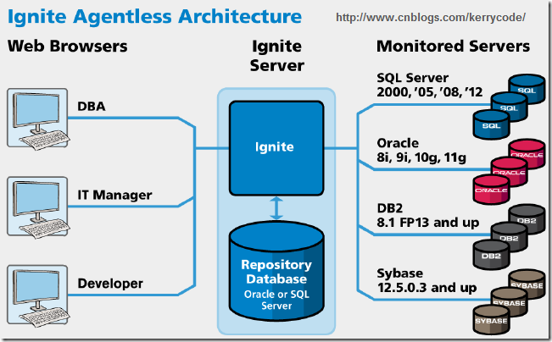
Task: Click the "2000, '05, '08, '12" versions text
Action: point(430,92)
